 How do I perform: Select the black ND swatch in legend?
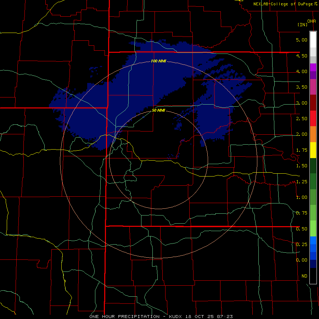[x=313, y=276]
